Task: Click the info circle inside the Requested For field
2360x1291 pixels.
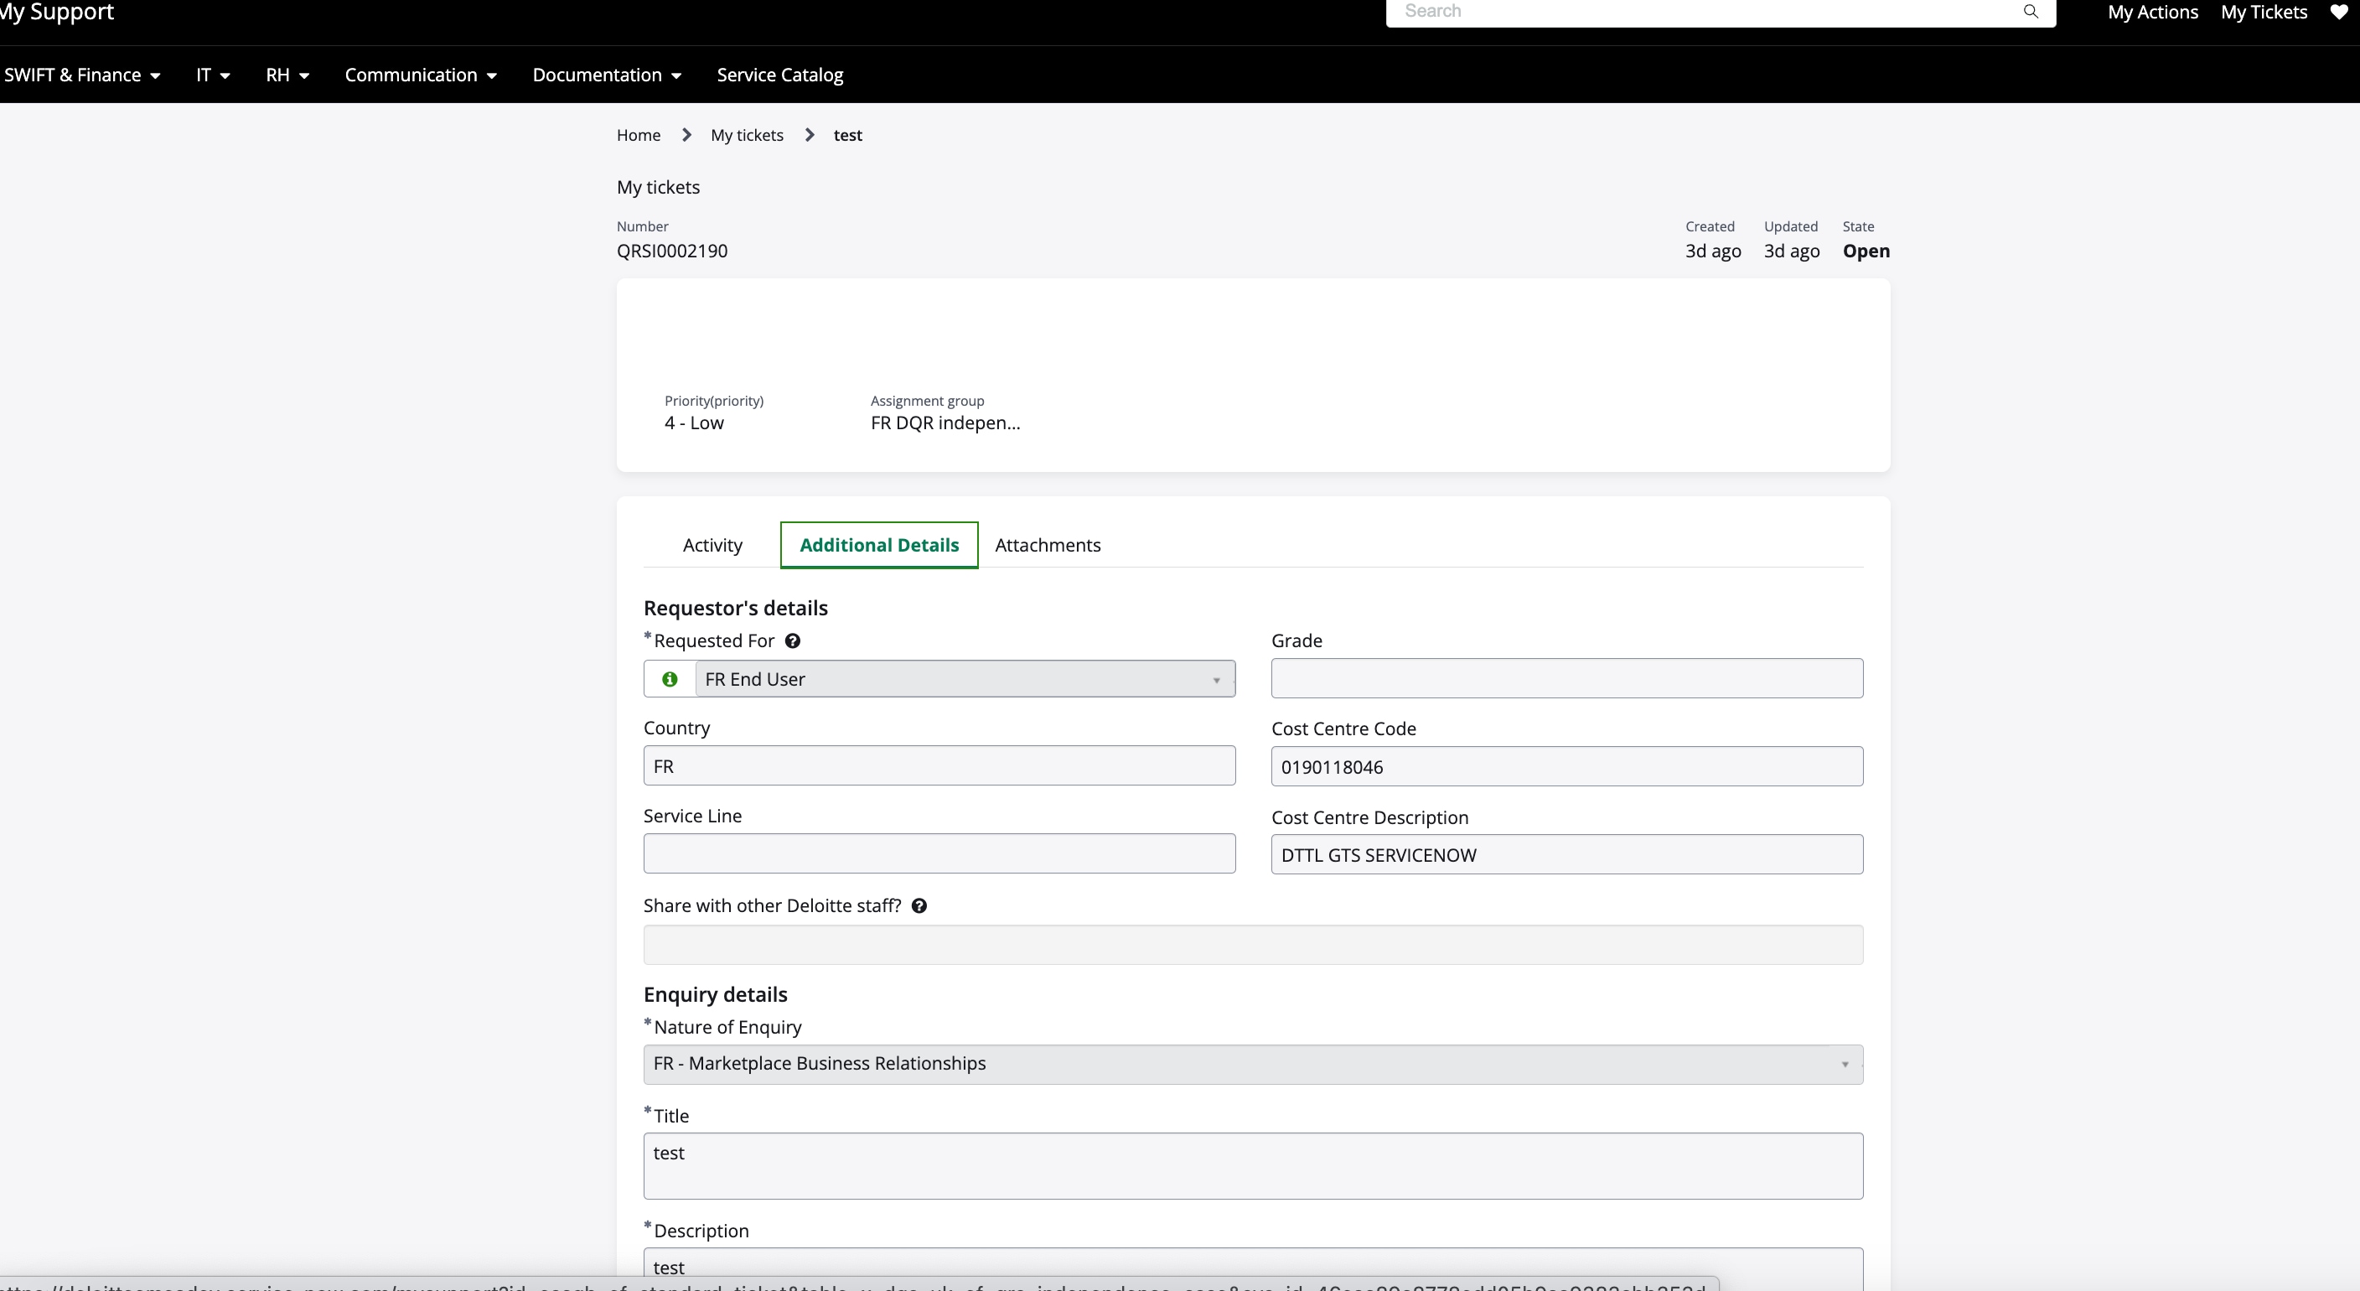Action: pyautogui.click(x=669, y=679)
